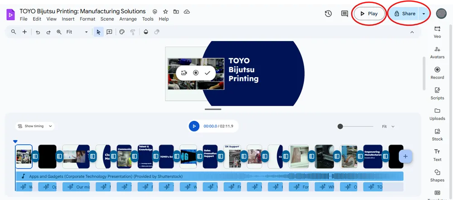Viewport: 453px width, 200px height.
Task: Open the Record panel in sidebar
Action: coord(437,73)
